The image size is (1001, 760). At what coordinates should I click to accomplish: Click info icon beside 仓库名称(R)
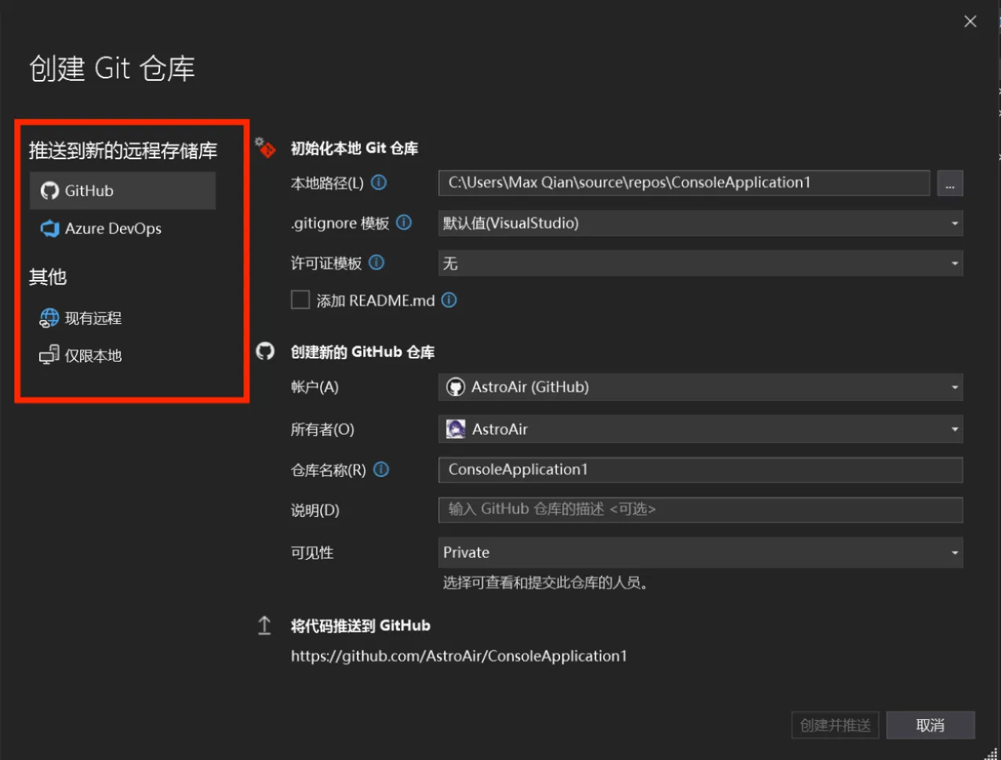[381, 470]
